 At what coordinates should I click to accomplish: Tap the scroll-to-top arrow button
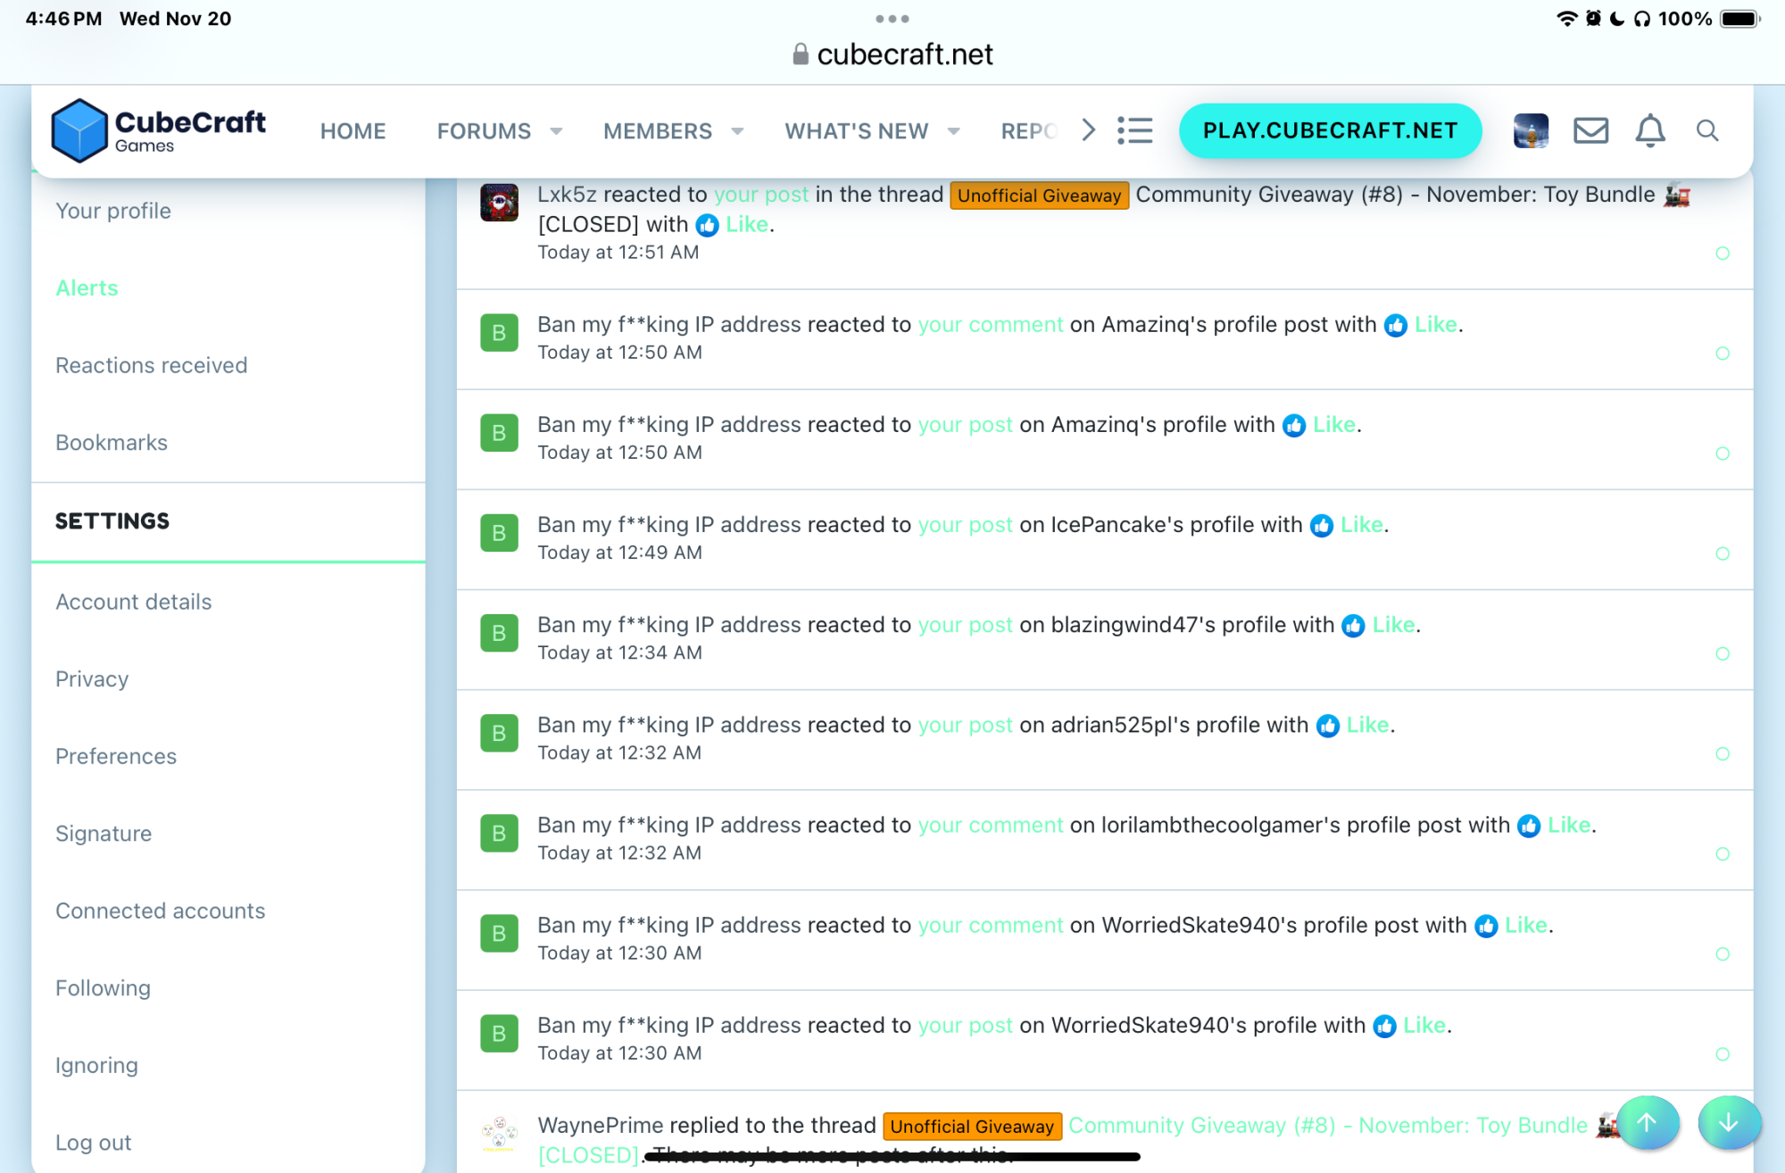pos(1648,1122)
